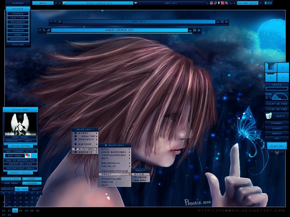Toggle the MUA MENU panel button

pyautogui.click(x=11, y=183)
